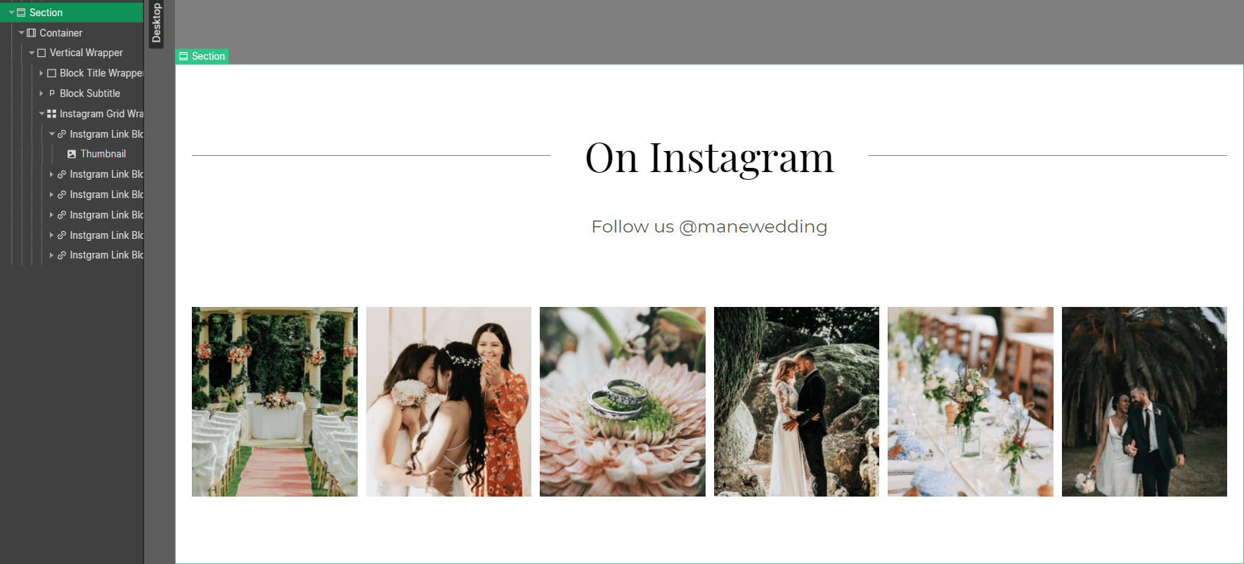Image resolution: width=1244 pixels, height=564 pixels.
Task: Collapse the Container tree node
Action: pyautogui.click(x=22, y=33)
